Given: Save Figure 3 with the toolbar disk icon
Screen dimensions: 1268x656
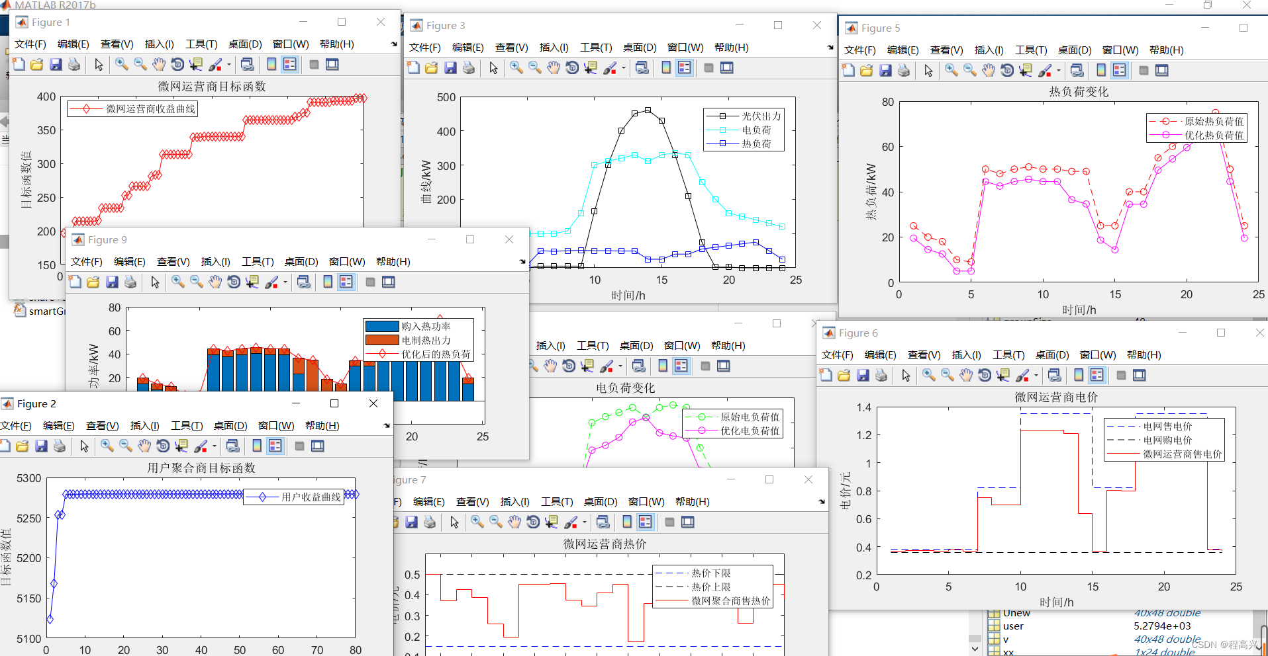Looking at the screenshot, I should (x=450, y=67).
